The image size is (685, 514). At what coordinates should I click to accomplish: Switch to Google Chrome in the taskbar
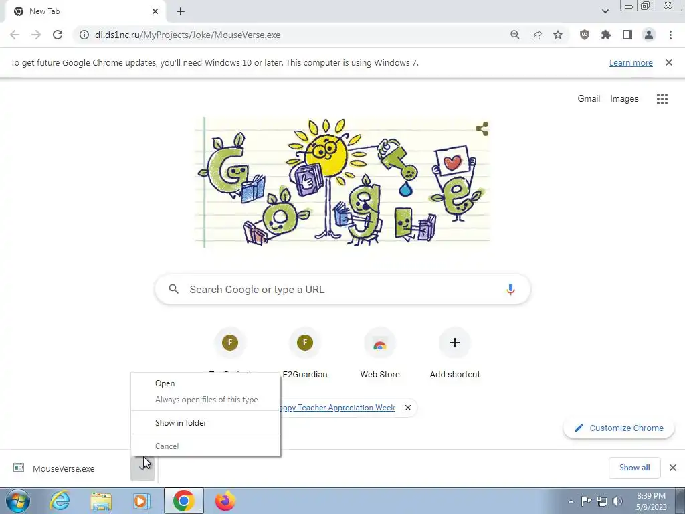[183, 501]
